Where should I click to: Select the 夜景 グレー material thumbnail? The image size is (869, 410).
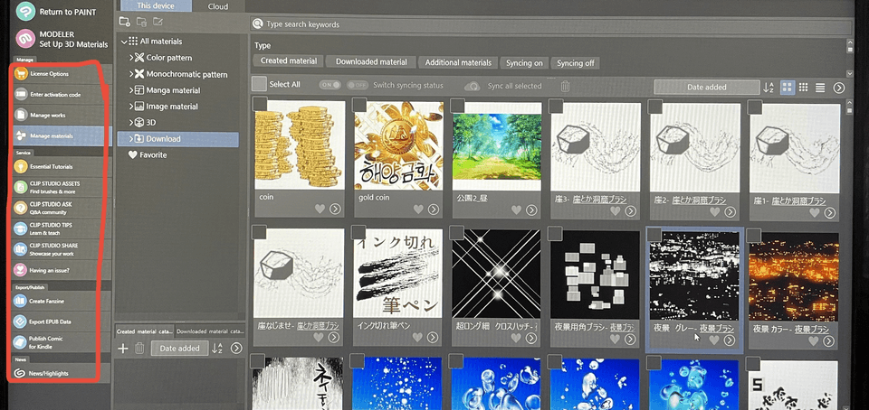click(x=694, y=276)
